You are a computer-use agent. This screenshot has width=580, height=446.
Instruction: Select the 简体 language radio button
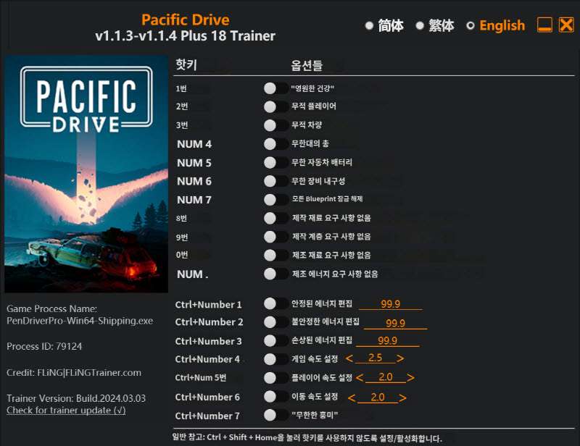tap(369, 25)
